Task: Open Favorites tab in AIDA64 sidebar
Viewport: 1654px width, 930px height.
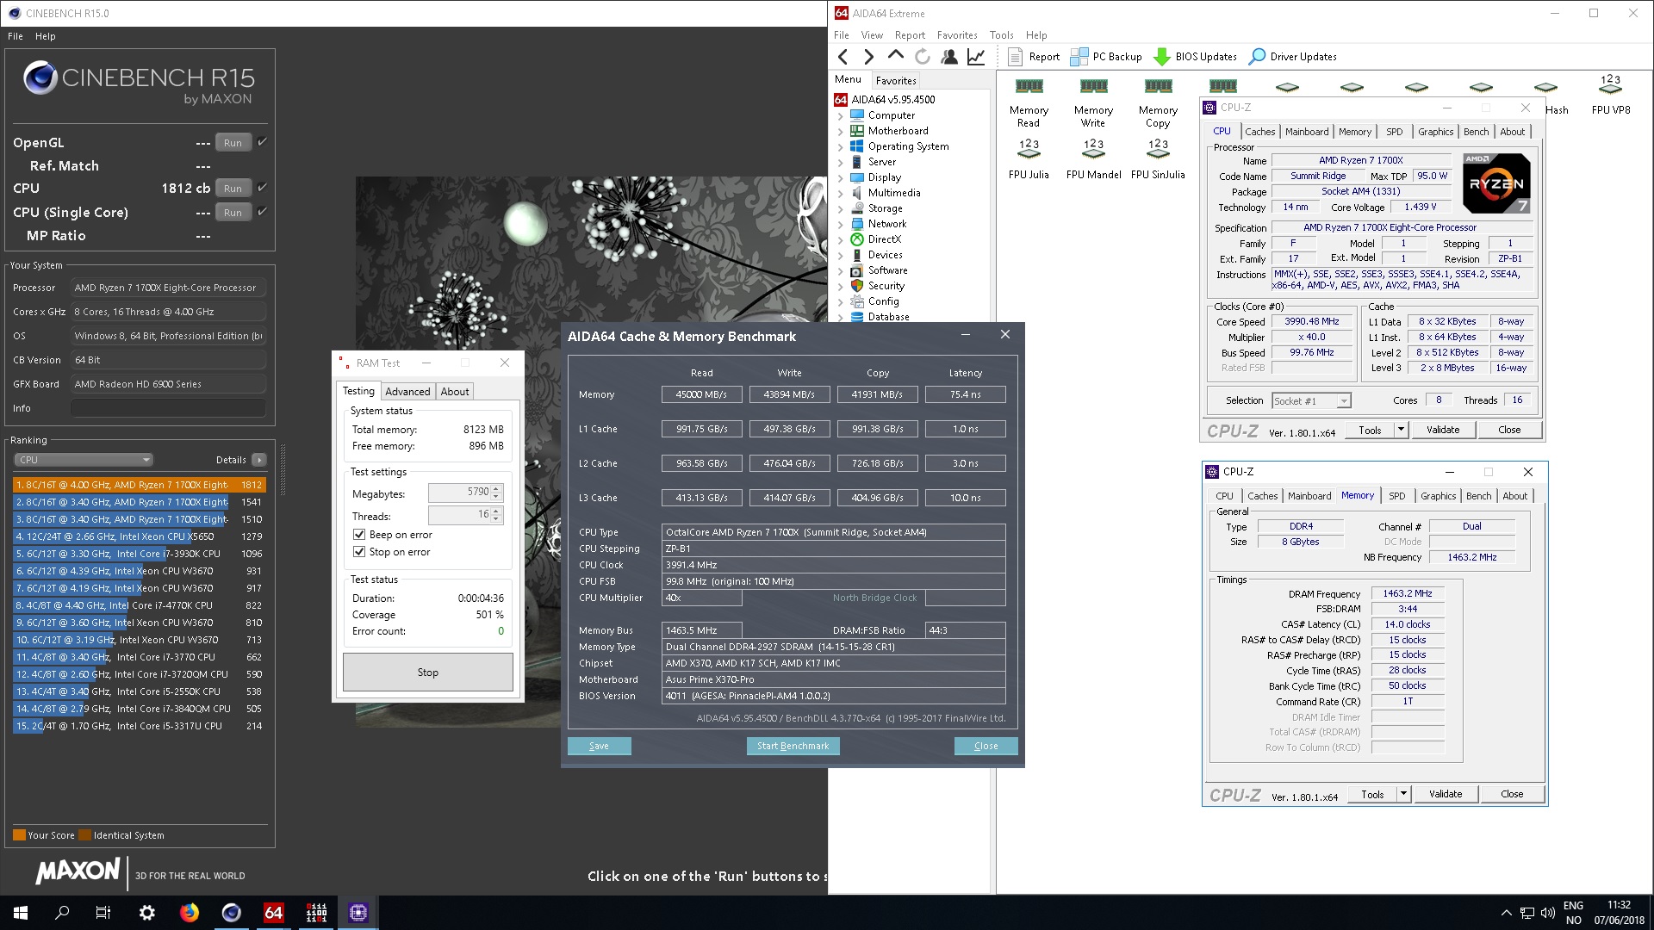Action: [896, 80]
